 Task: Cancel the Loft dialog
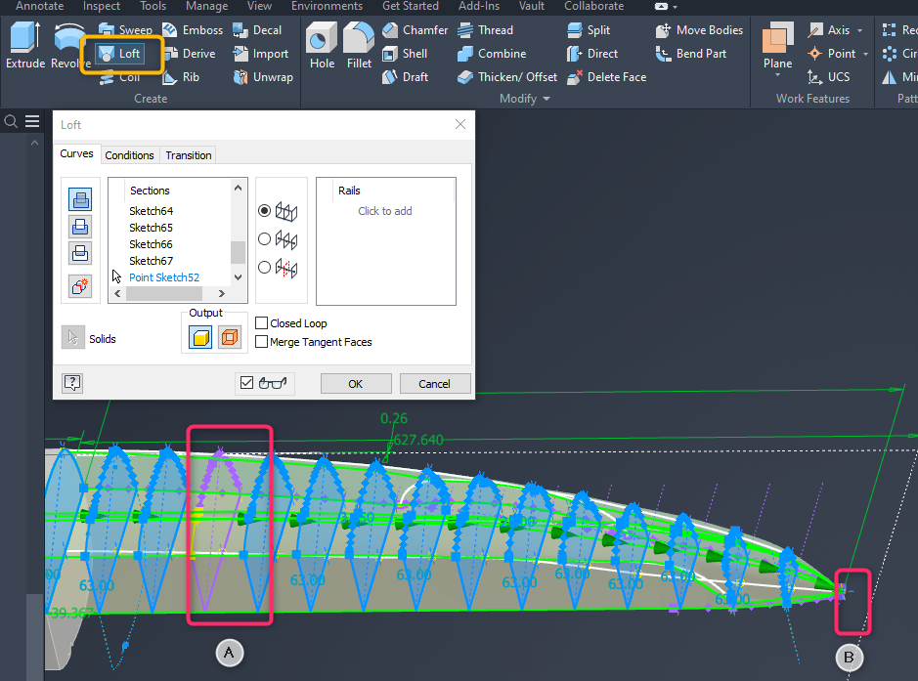[x=434, y=383]
